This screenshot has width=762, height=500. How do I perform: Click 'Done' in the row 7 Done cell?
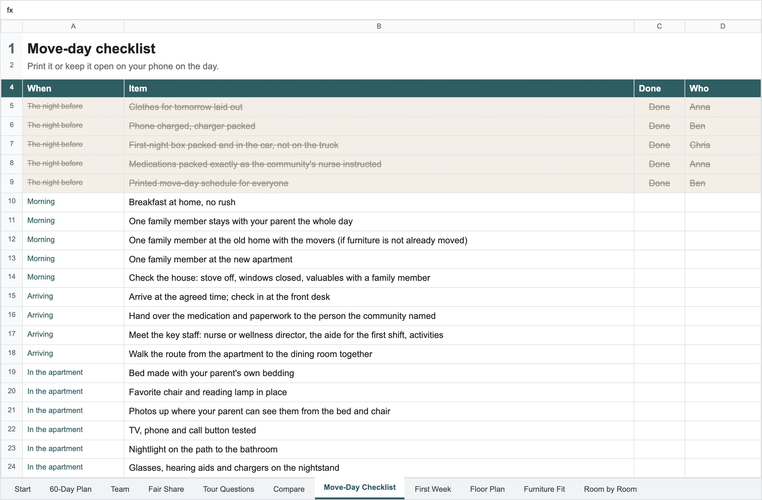click(659, 145)
